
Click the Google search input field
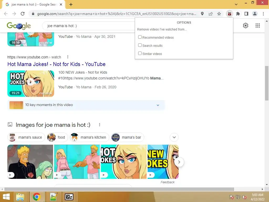88,26
